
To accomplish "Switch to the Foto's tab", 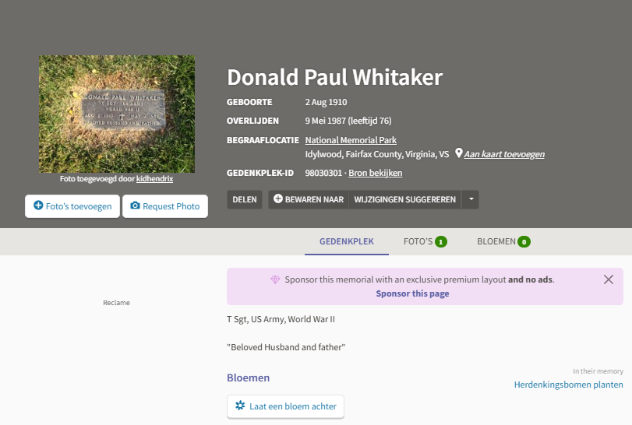I will [425, 241].
